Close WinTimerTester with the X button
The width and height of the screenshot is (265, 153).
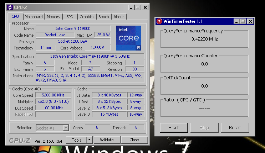(x=250, y=21)
